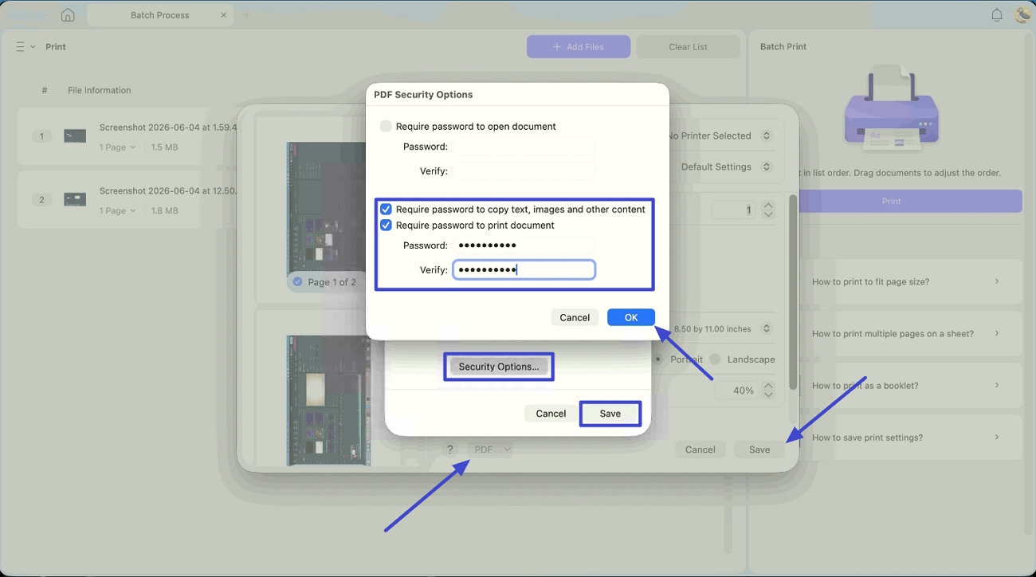Viewport: 1036px width, 577px height.
Task: Open the PDF dropdown menu
Action: pos(490,449)
